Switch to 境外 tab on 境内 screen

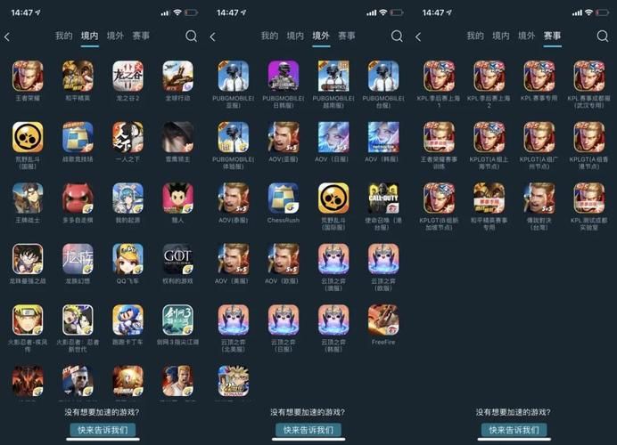(115, 36)
